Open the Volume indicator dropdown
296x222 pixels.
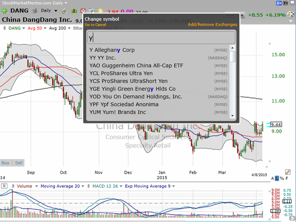tap(37, 186)
